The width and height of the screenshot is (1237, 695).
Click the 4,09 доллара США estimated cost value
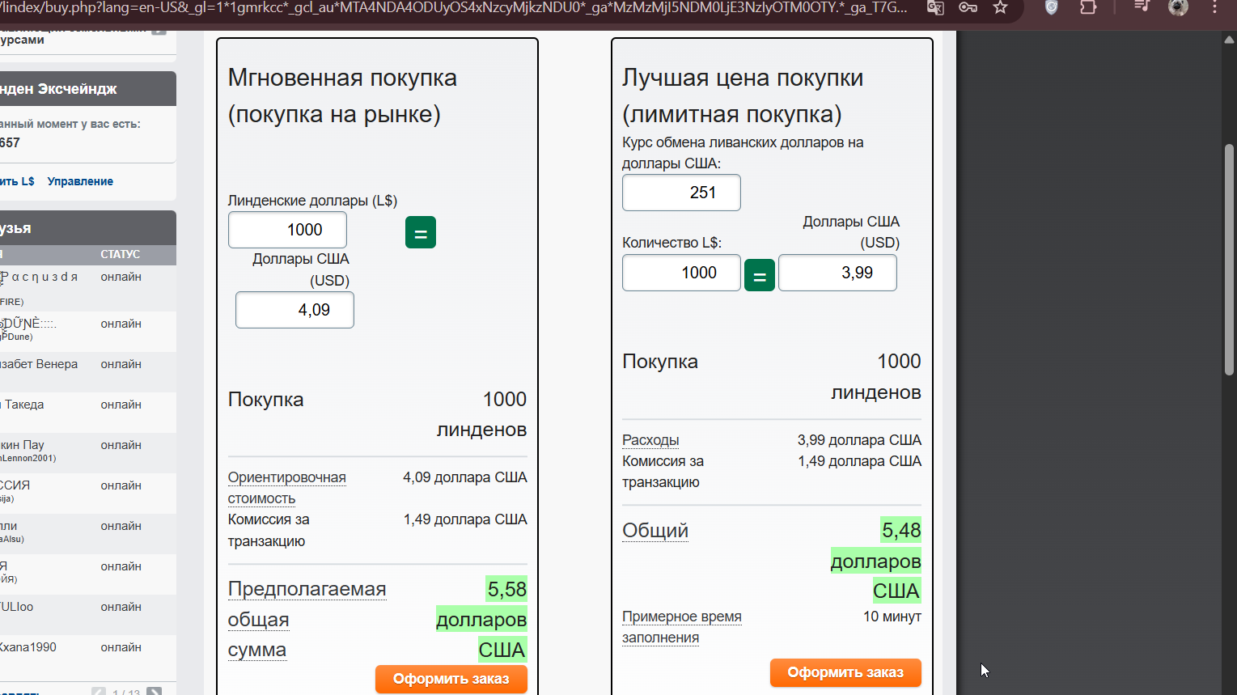[x=465, y=477]
